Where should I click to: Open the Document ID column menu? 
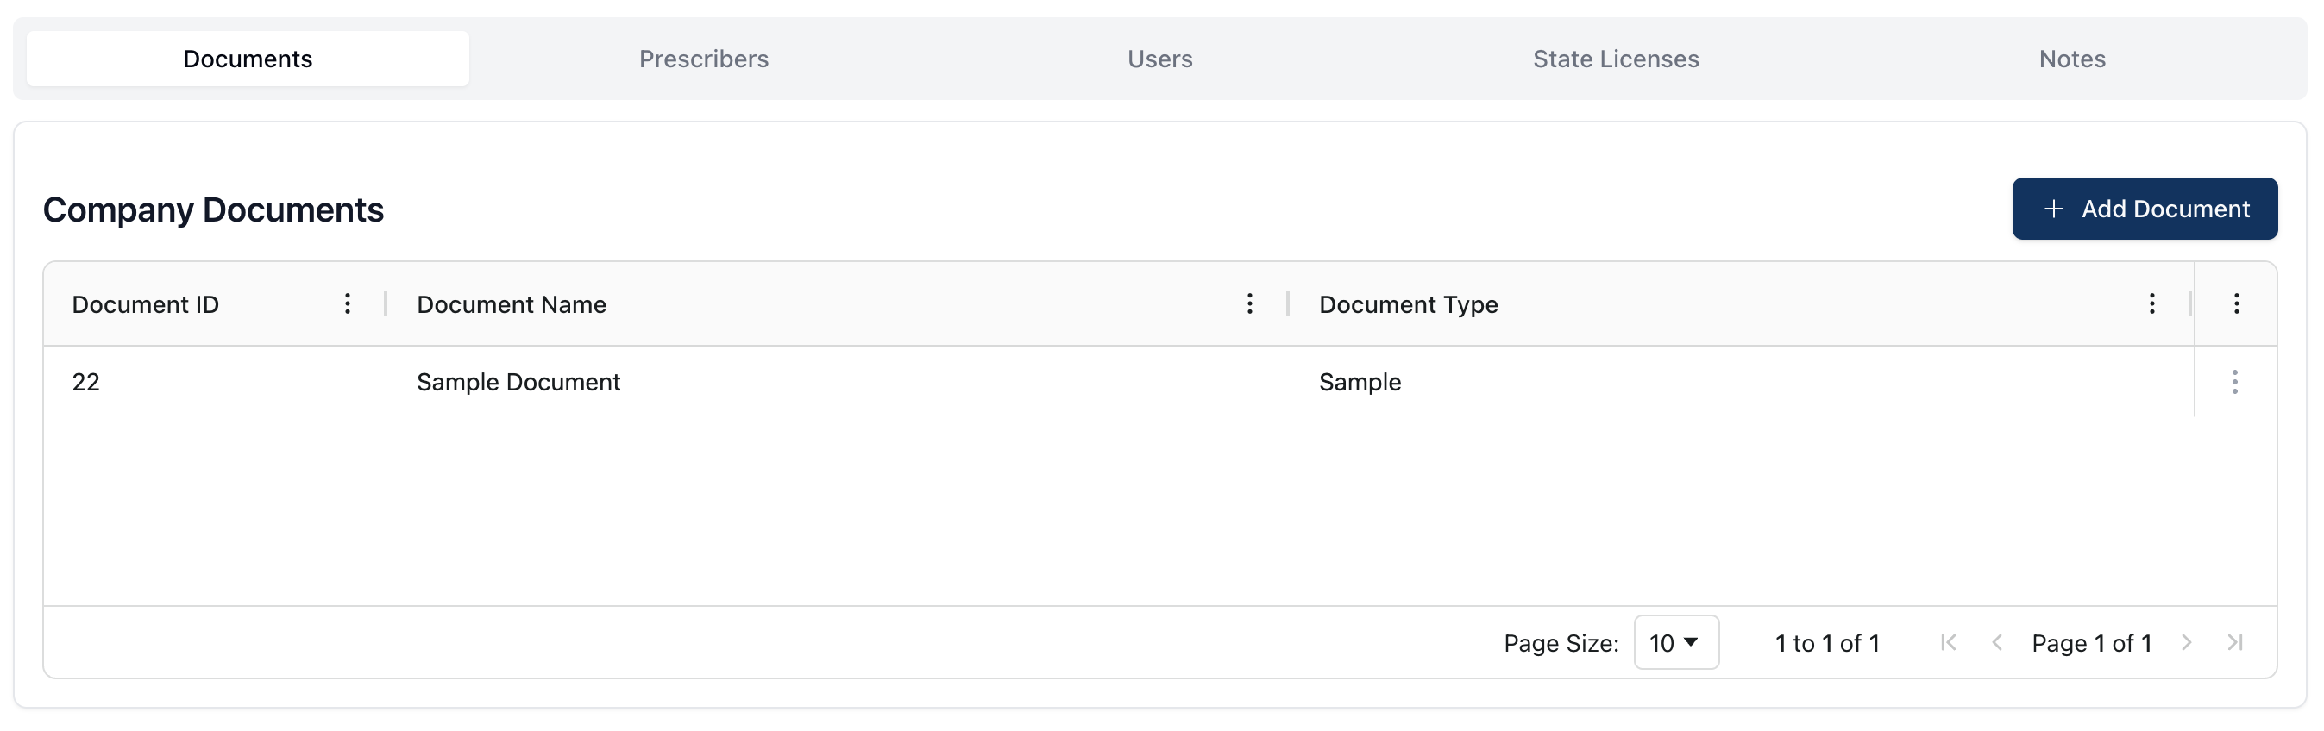348,303
